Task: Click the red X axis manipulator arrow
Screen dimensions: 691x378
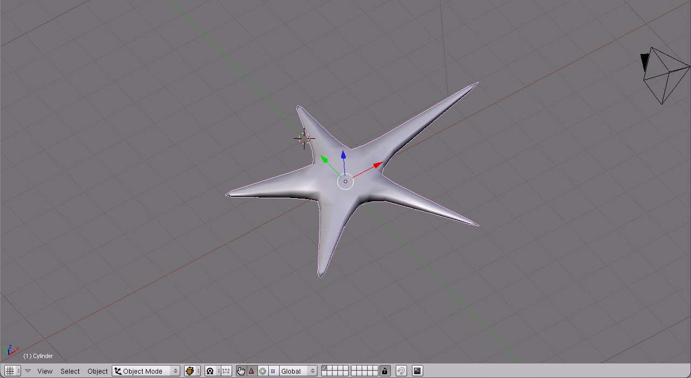Action: (x=377, y=165)
